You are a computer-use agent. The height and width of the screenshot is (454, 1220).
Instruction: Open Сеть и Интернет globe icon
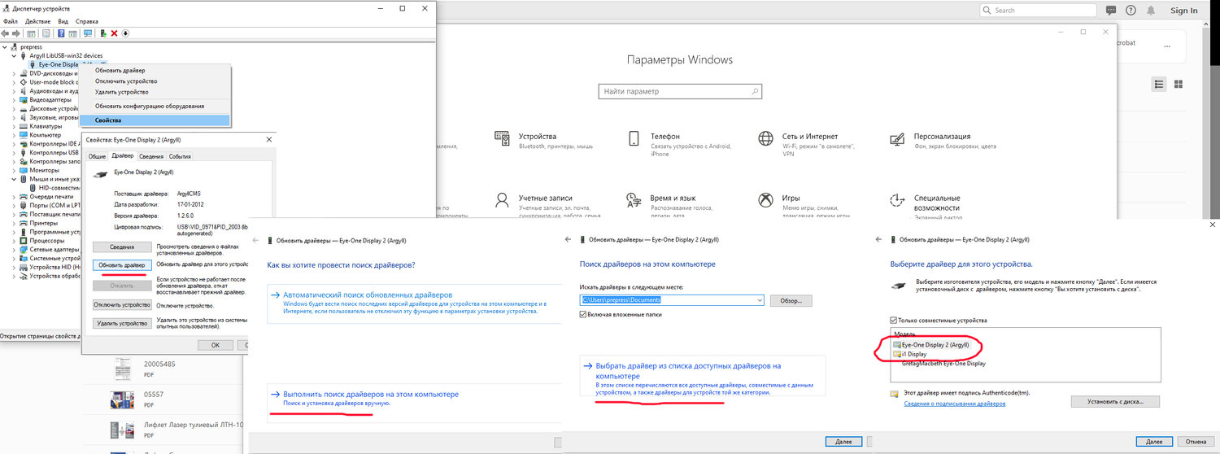point(765,138)
